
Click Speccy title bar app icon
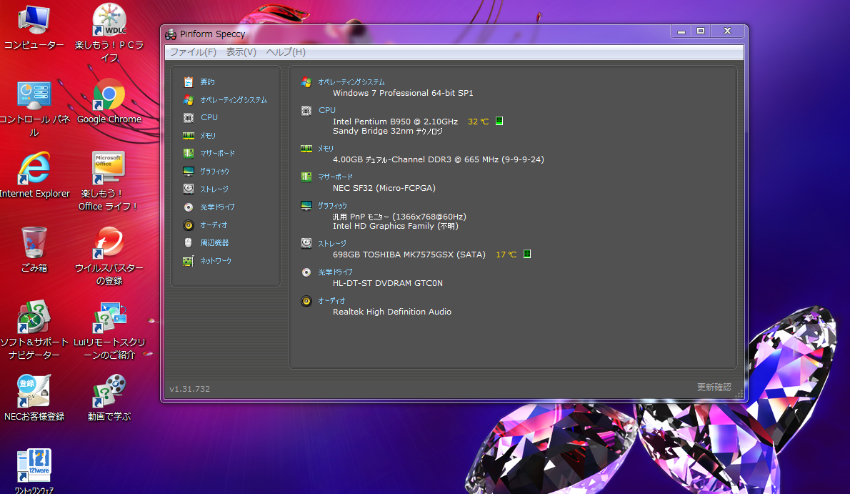[x=171, y=34]
